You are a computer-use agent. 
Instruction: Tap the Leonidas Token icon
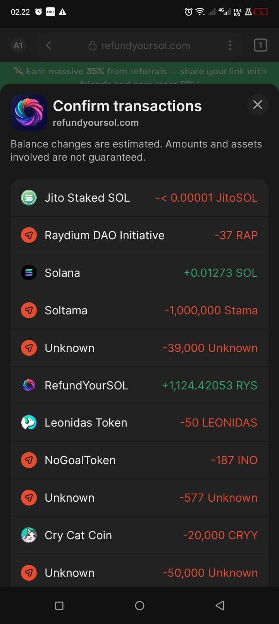[29, 423]
